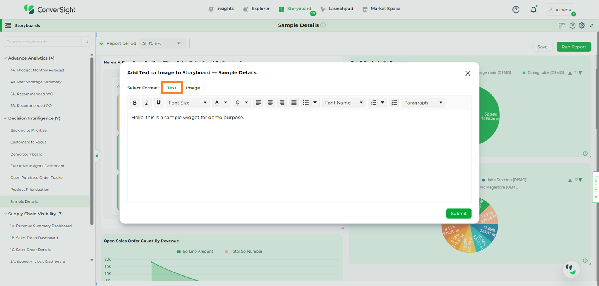Click the add widget grid icon
The image size is (599, 286).
point(561,25)
